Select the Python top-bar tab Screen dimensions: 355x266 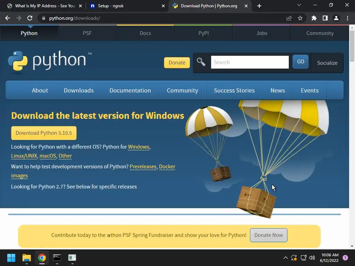29,33
